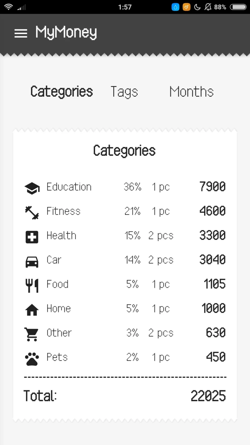Tap the Wi-Fi status icon
Image resolution: width=250 pixels, height=445 pixels.
coord(8,7)
